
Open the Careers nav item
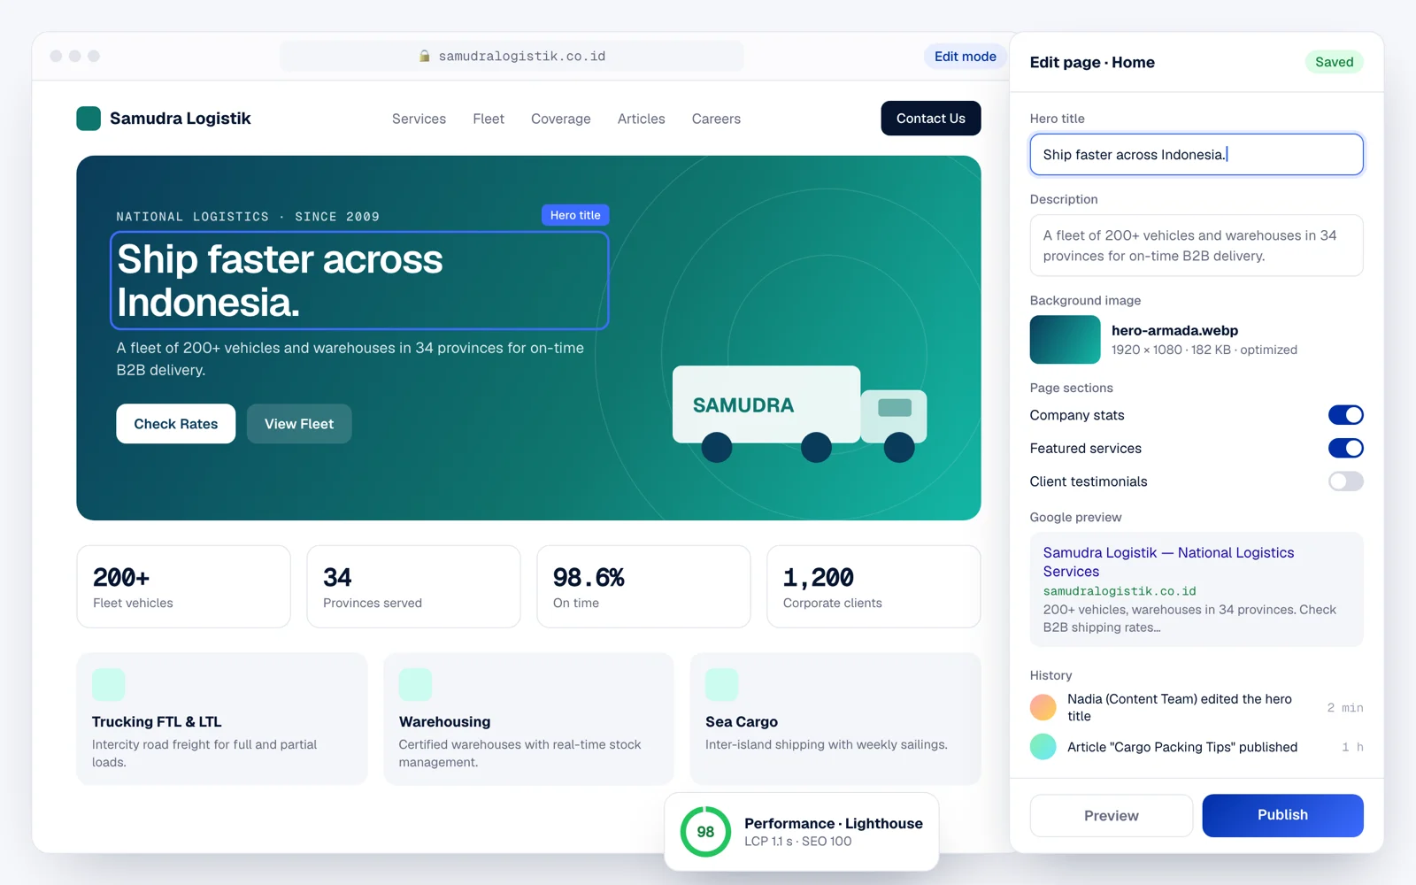point(716,119)
